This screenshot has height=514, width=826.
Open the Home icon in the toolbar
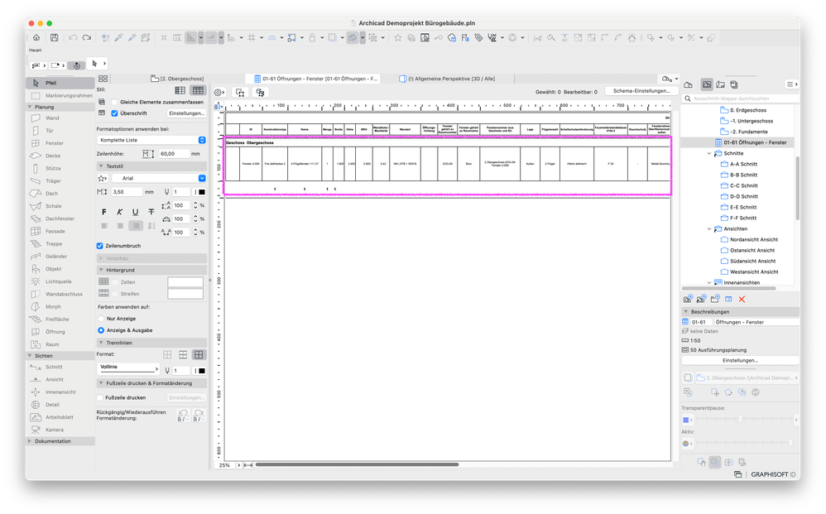point(36,37)
